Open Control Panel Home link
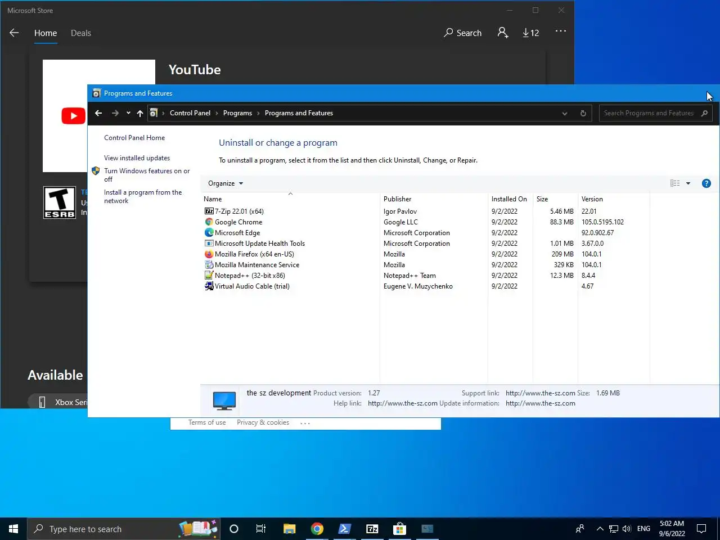Screen dimensions: 720x540 pyautogui.click(x=134, y=138)
